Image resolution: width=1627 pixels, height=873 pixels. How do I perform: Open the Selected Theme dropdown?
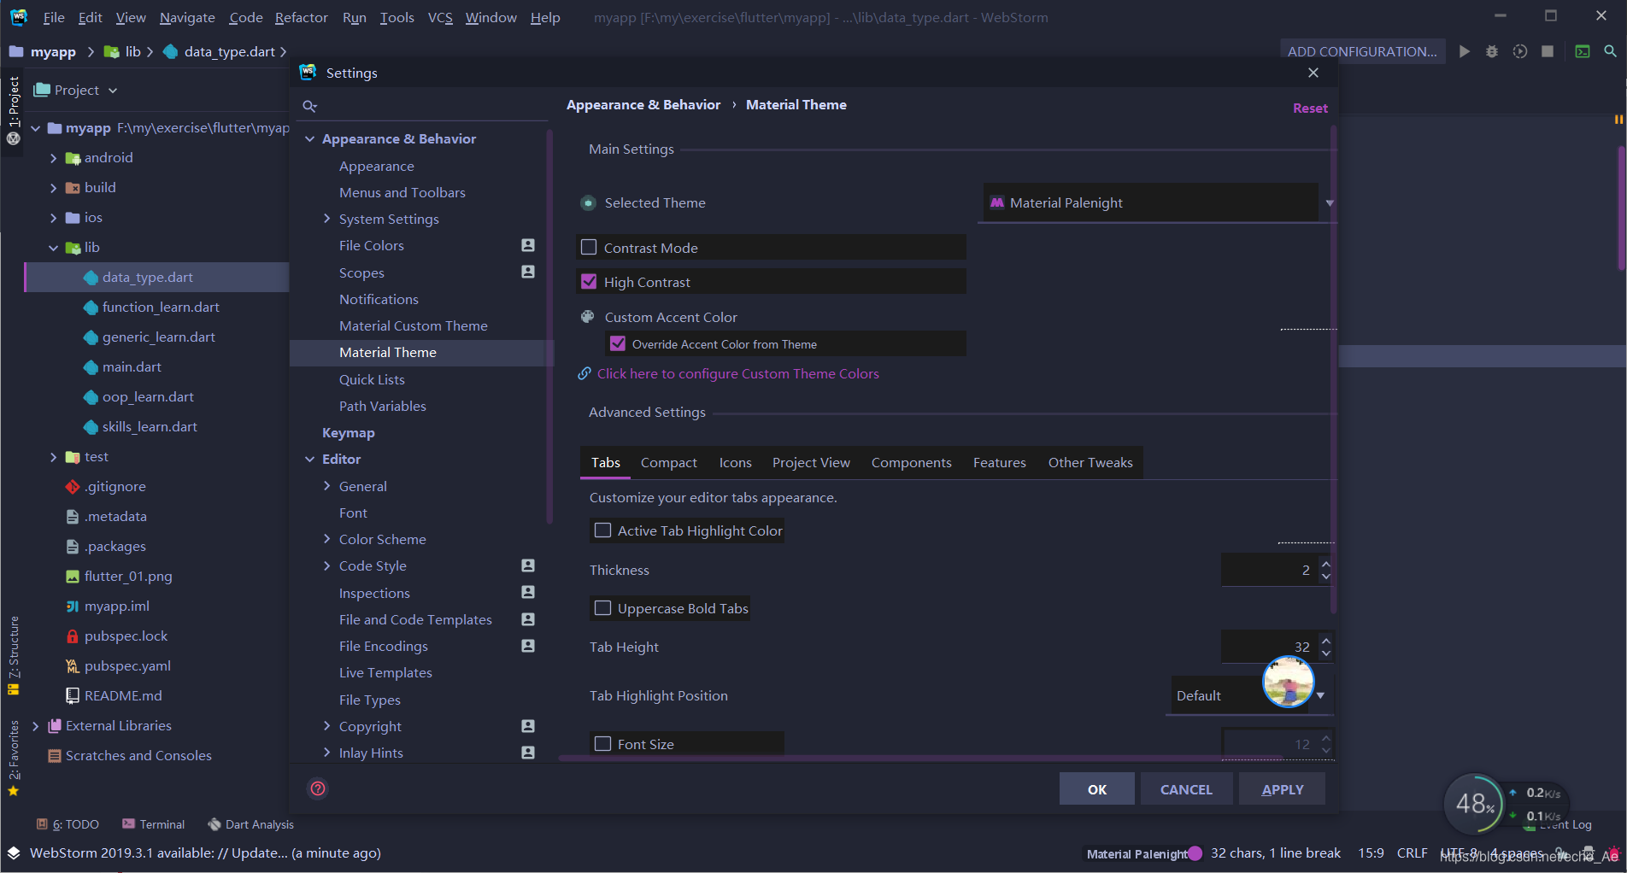click(x=1329, y=202)
